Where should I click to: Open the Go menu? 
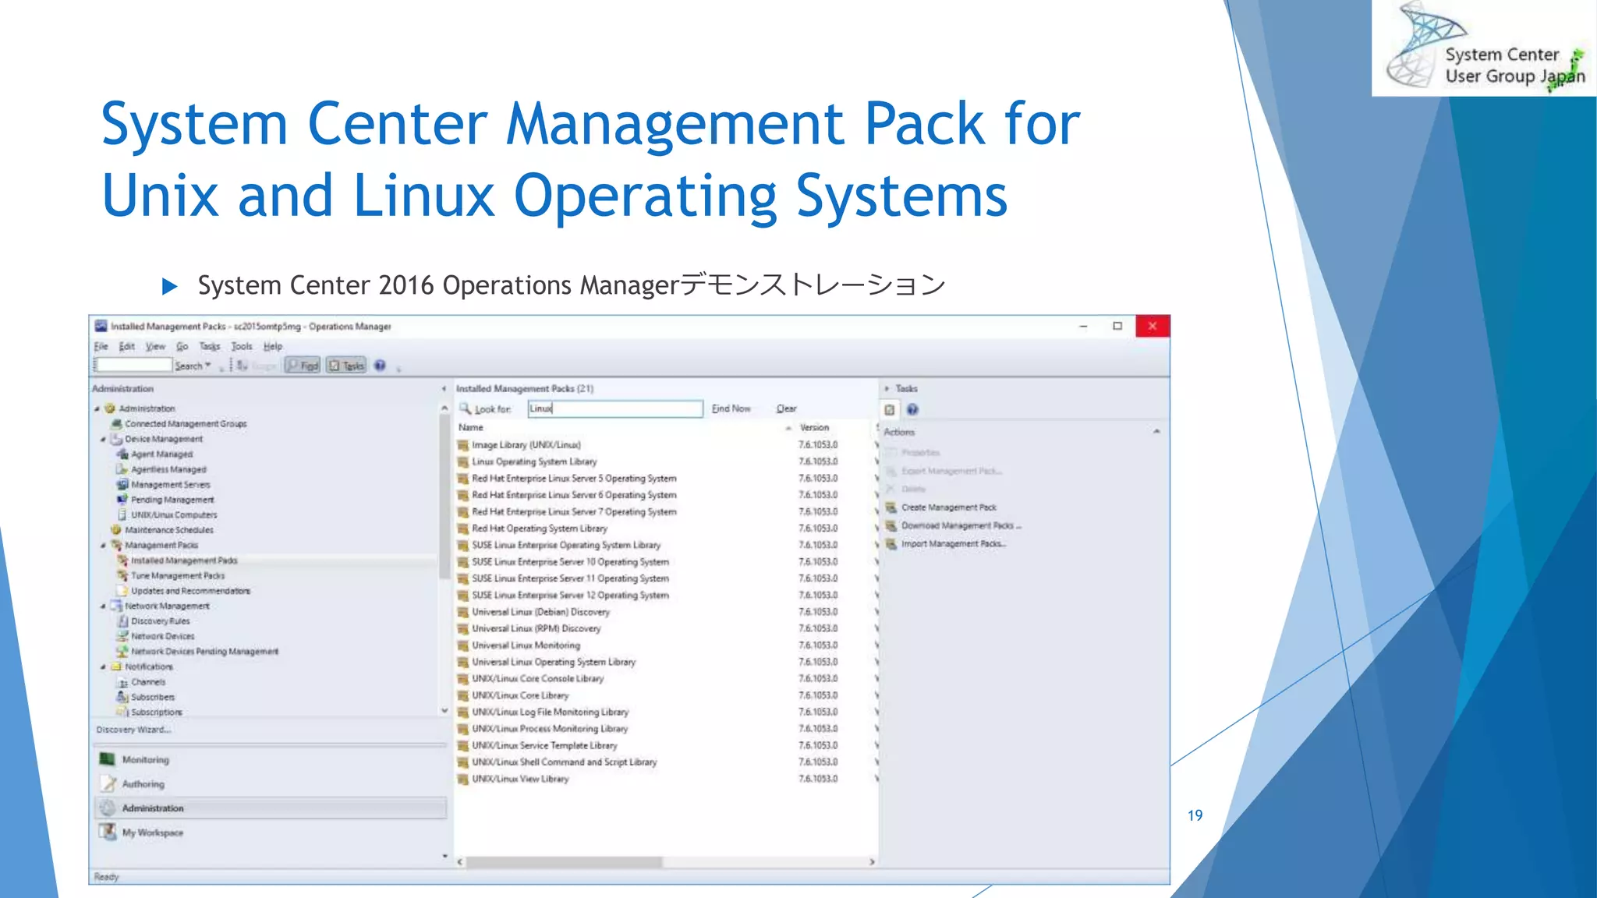click(x=182, y=346)
